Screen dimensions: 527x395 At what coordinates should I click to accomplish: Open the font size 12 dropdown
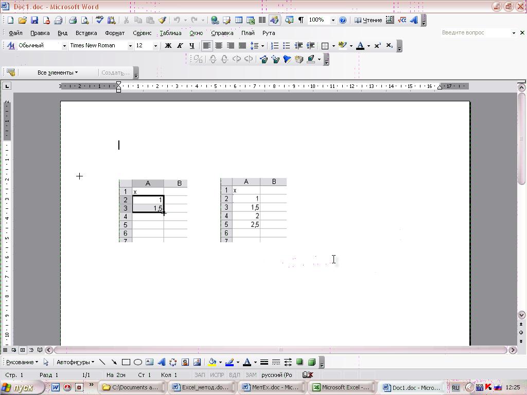click(155, 46)
